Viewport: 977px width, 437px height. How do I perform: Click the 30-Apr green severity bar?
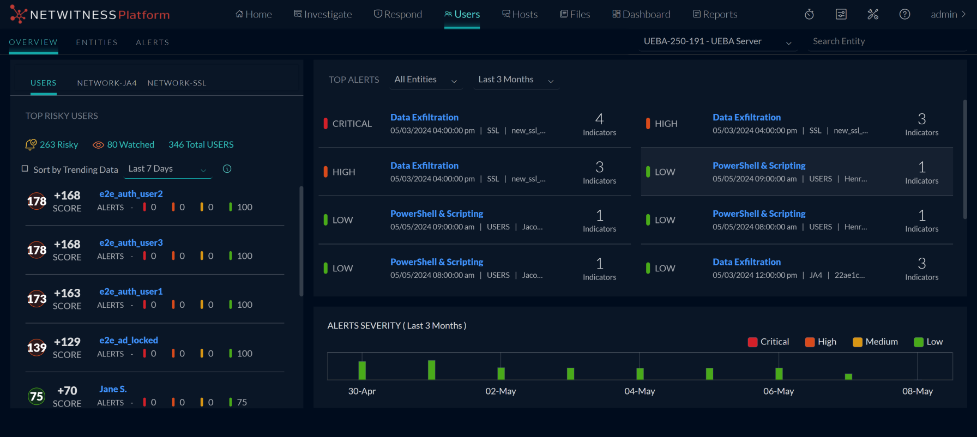(x=362, y=370)
